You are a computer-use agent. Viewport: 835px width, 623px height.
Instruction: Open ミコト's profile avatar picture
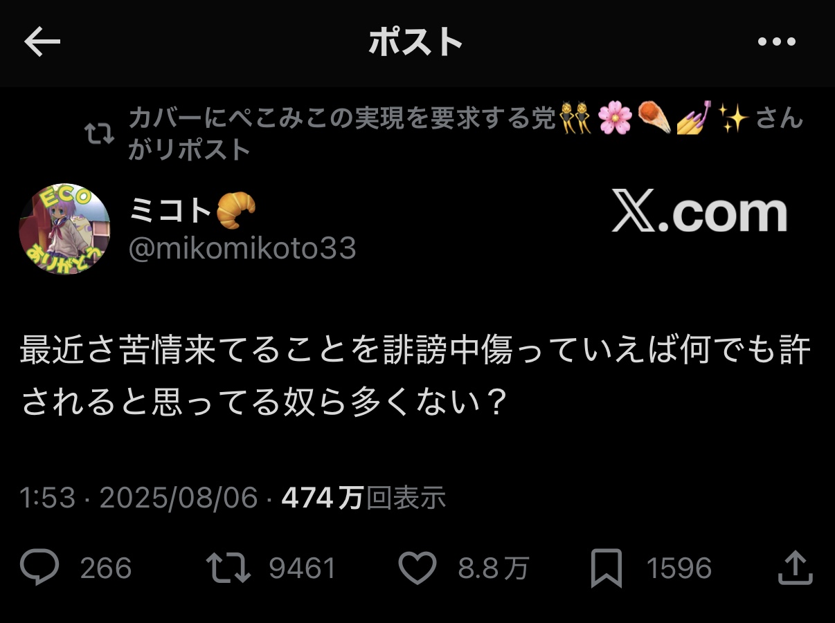(x=64, y=229)
